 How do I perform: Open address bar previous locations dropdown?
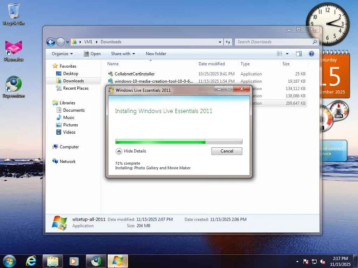[220, 42]
